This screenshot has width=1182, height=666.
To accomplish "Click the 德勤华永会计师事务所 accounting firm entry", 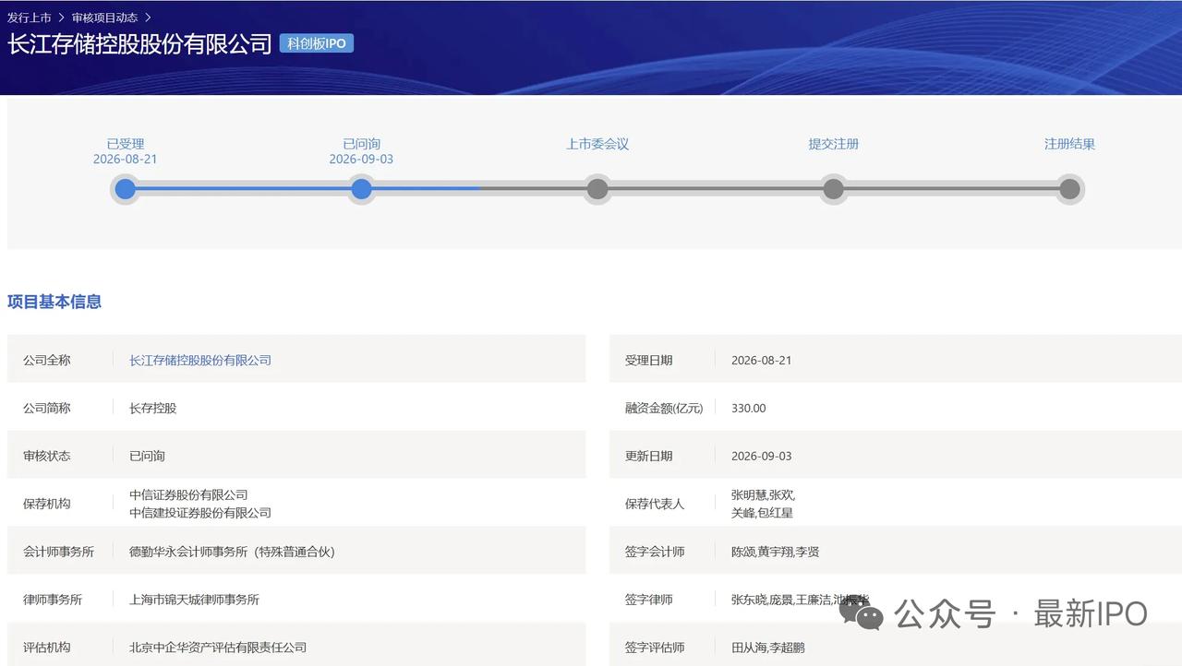I will coord(232,552).
